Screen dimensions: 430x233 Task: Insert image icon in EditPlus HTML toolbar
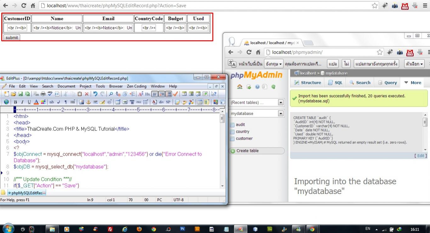click(x=82, y=102)
